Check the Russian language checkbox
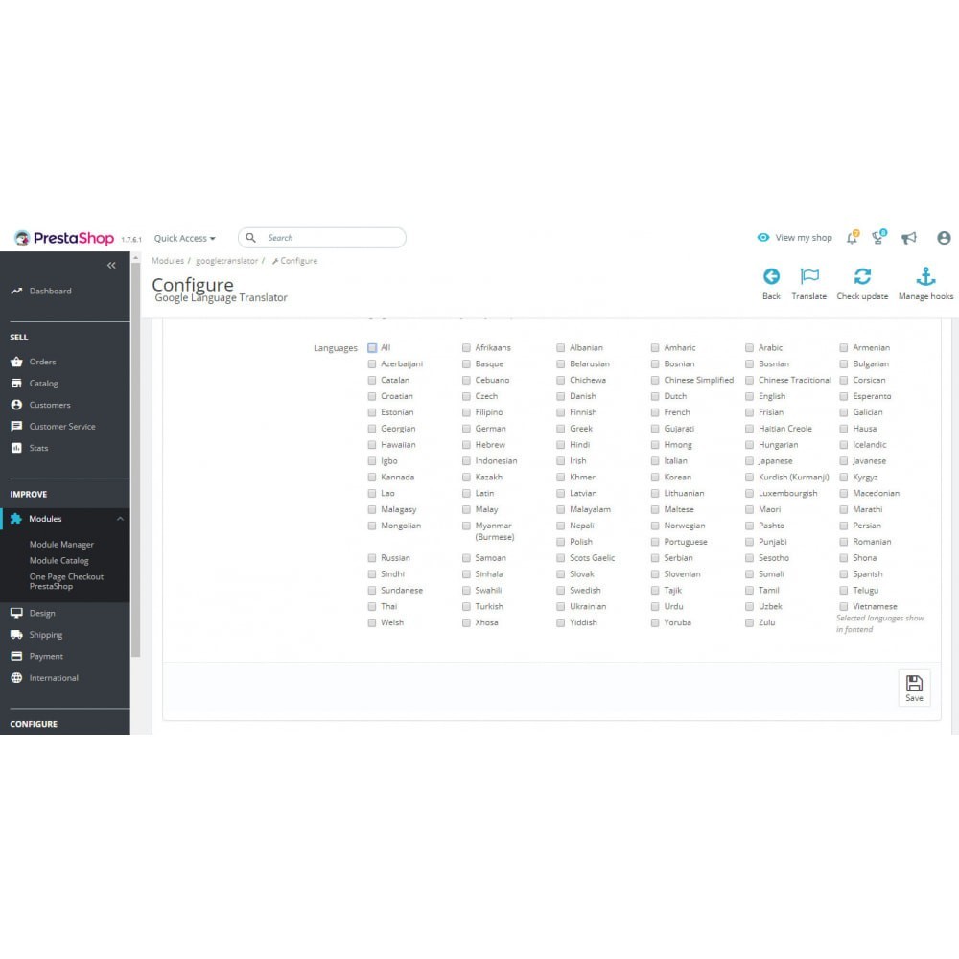Screen dimensions: 959x959 372,558
